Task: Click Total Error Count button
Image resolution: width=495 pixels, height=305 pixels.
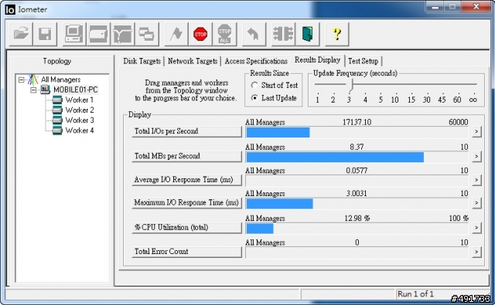Action: (186, 252)
